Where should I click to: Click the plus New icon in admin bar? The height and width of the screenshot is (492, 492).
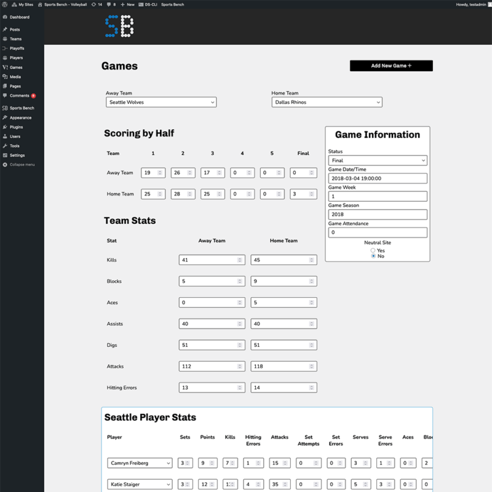(122, 4)
